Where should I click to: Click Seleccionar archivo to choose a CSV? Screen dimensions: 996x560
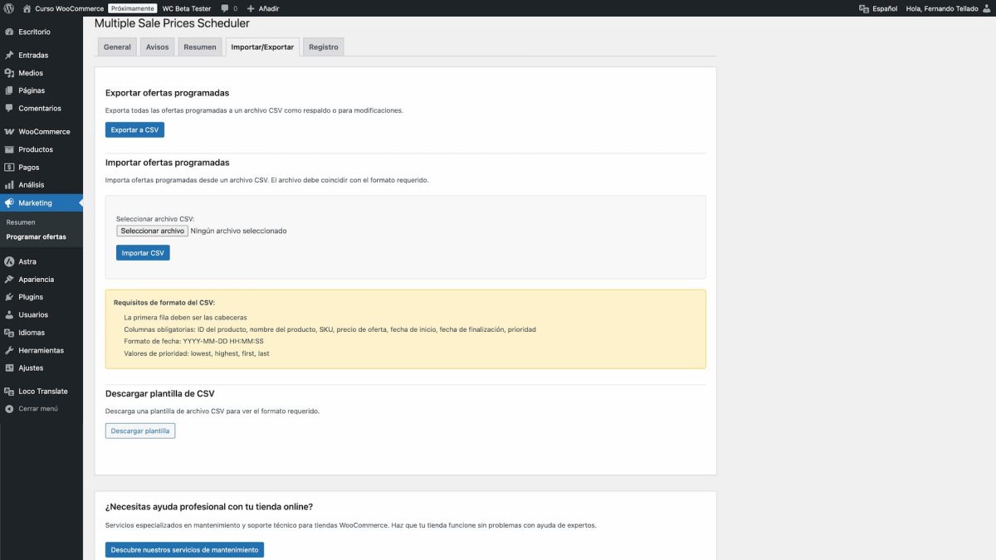[x=152, y=231]
